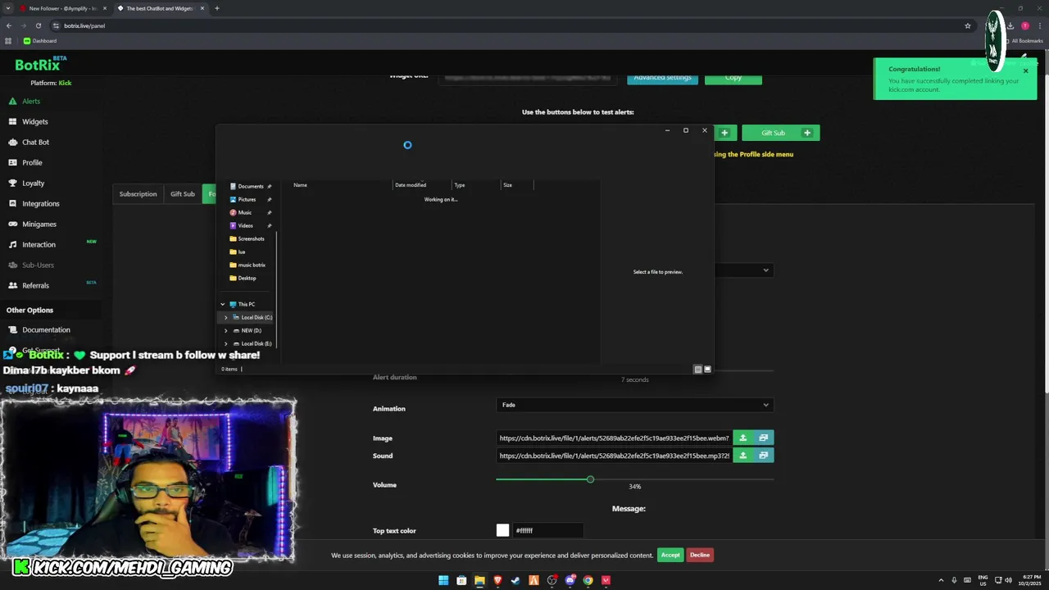Screen dimensions: 1049x590
Task: Click the plus icon on Gift Sub button
Action: pyautogui.click(x=807, y=133)
